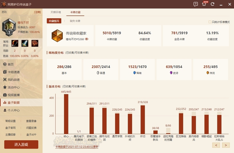Click the refresh icon in title bar
Viewport: 234px width, 153px height.
(x=212, y=4)
